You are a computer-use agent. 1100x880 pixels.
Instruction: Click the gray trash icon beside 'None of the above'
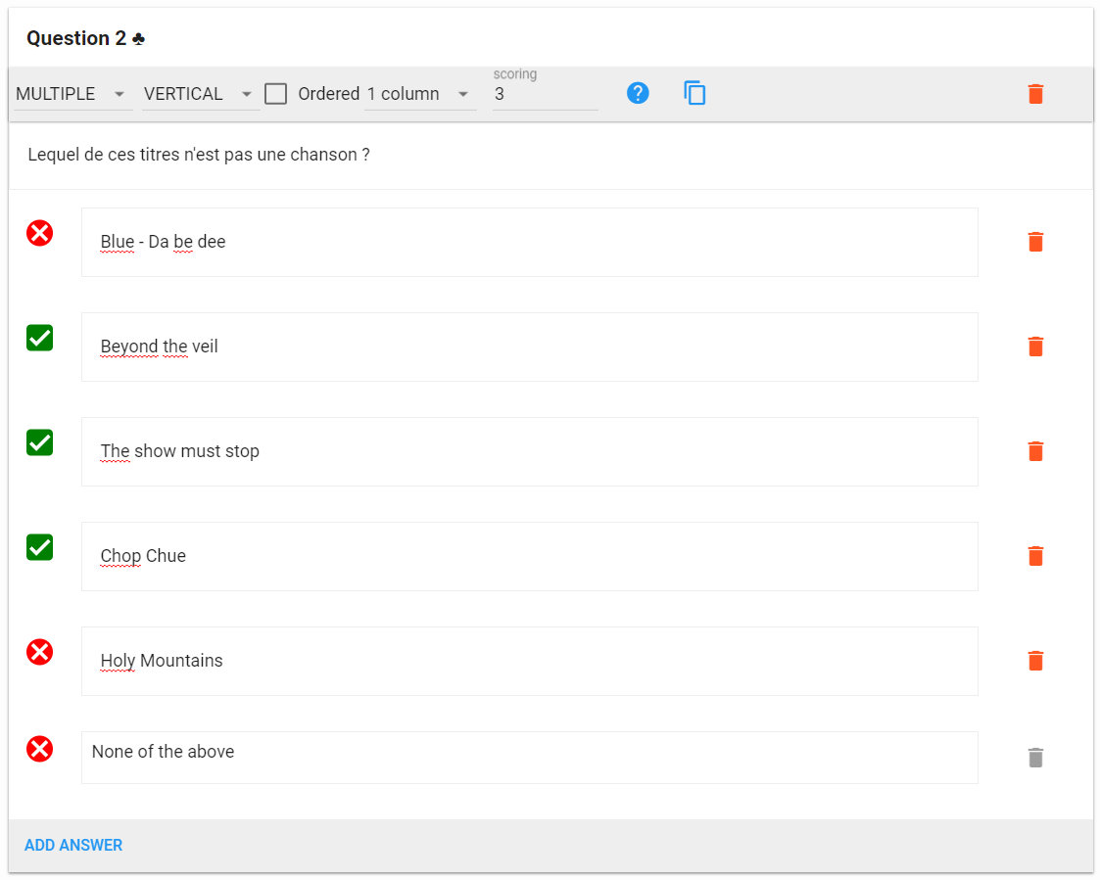1035,758
